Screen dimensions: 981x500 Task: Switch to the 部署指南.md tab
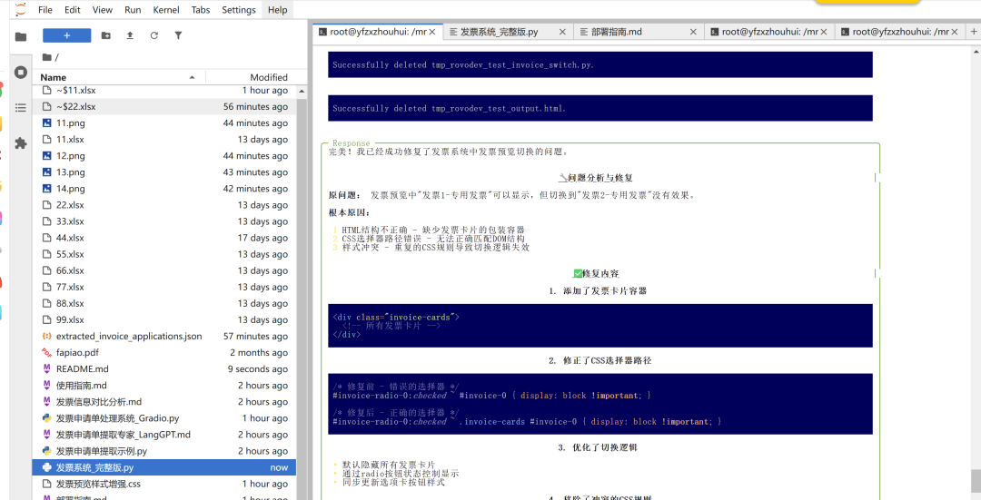(x=616, y=32)
